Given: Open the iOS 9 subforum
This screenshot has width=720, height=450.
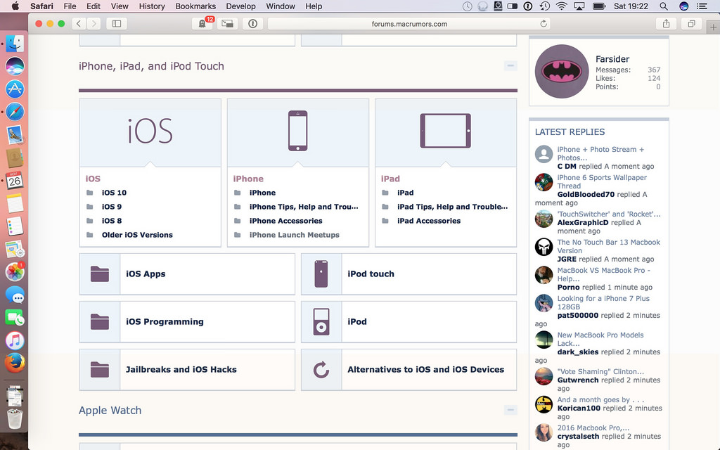Looking at the screenshot, I should pyautogui.click(x=112, y=207).
